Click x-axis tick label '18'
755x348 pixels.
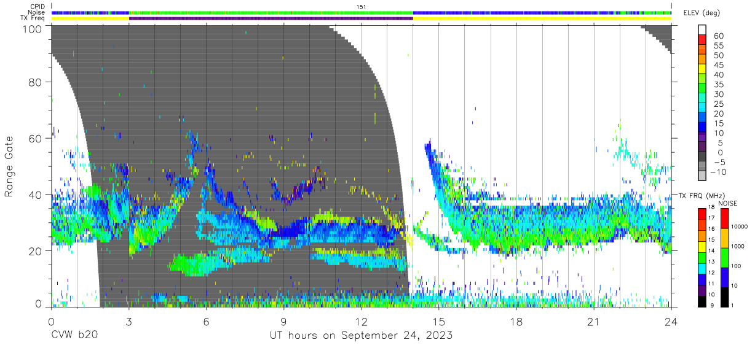click(x=516, y=322)
